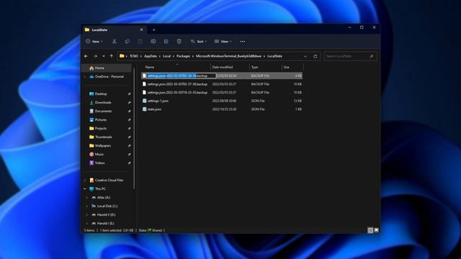
Task: Open Videos in navigation pane
Action: pos(99,163)
